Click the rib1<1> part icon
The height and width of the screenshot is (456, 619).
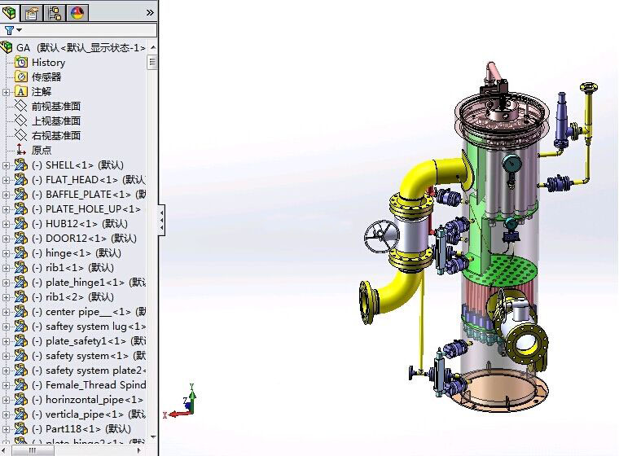pos(20,268)
